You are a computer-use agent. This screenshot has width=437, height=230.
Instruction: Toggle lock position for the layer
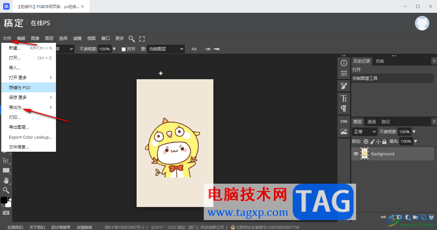coord(378,141)
